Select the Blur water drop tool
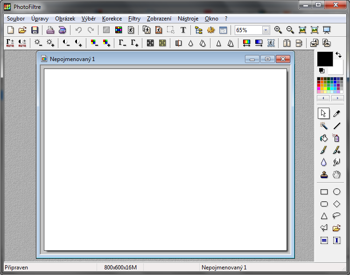 click(323, 162)
